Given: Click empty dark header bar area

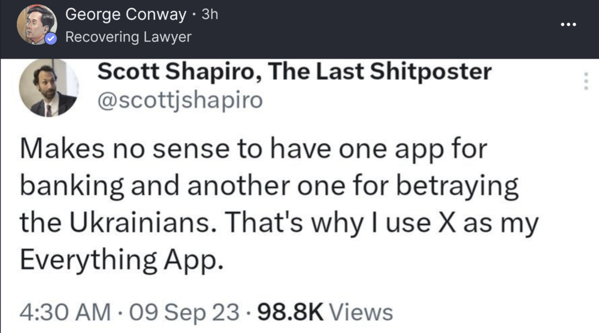Looking at the screenshot, I should [389, 29].
